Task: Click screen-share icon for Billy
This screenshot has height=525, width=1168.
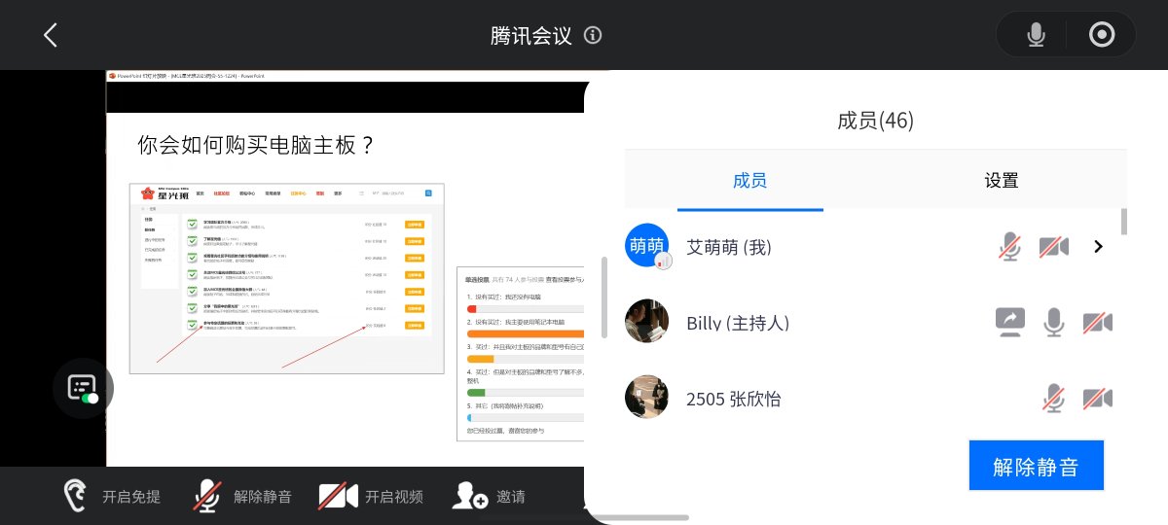Action: pos(1009,322)
